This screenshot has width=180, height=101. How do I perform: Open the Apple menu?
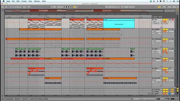4,1
